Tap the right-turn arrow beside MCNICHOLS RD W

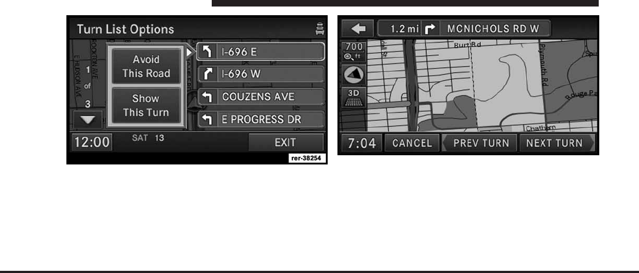431,29
